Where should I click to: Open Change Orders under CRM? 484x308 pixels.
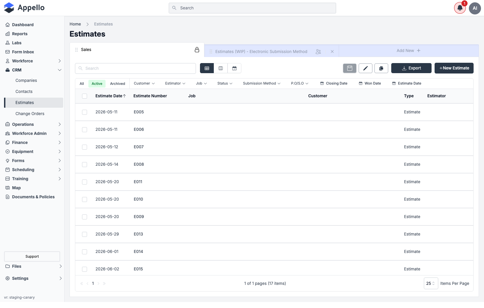[30, 114]
